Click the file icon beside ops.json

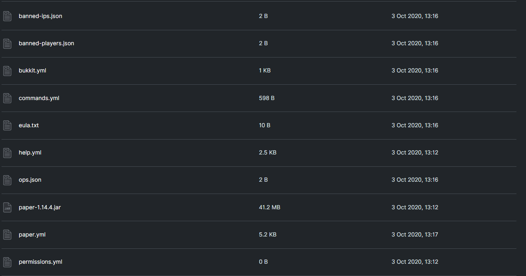click(x=7, y=180)
